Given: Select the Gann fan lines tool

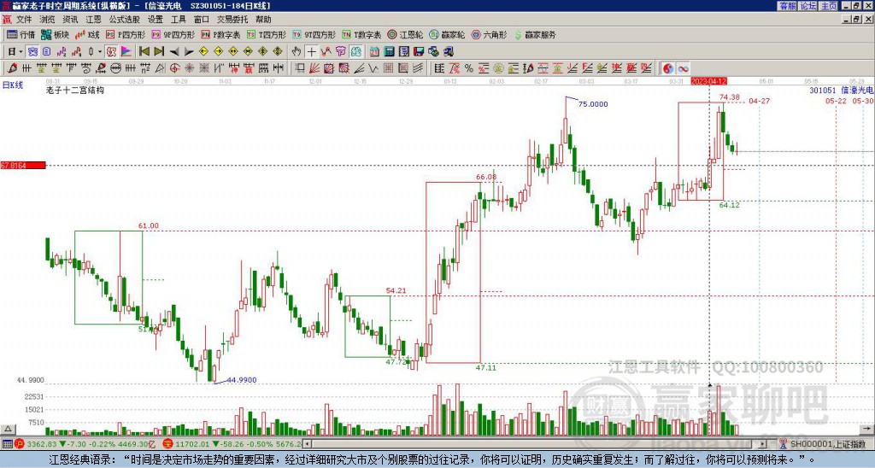Looking at the screenshot, I should 314,68.
